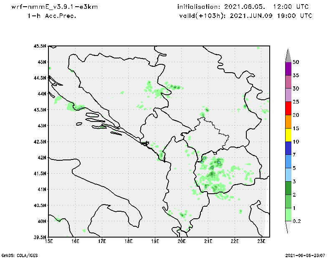Select the pink 30–35 colorbar segment

288,82
